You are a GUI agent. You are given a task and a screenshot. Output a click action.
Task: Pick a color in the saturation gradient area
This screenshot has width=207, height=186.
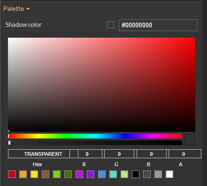click(x=101, y=85)
